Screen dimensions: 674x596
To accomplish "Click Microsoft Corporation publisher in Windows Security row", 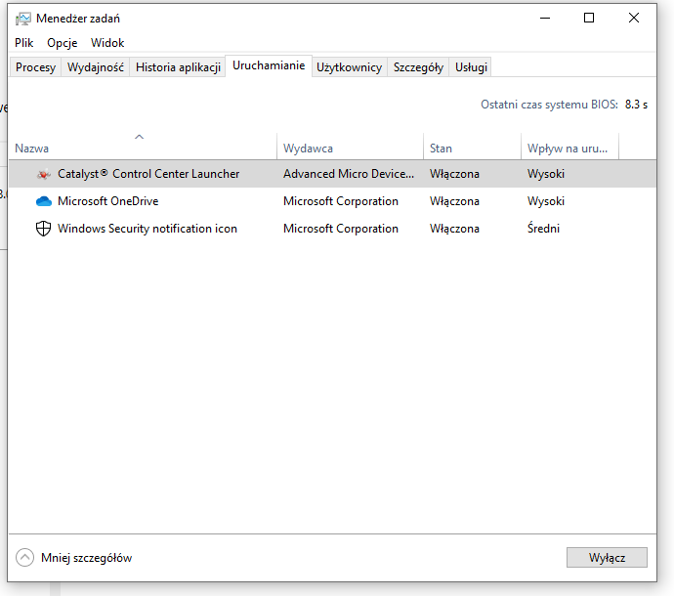I will click(x=341, y=229).
